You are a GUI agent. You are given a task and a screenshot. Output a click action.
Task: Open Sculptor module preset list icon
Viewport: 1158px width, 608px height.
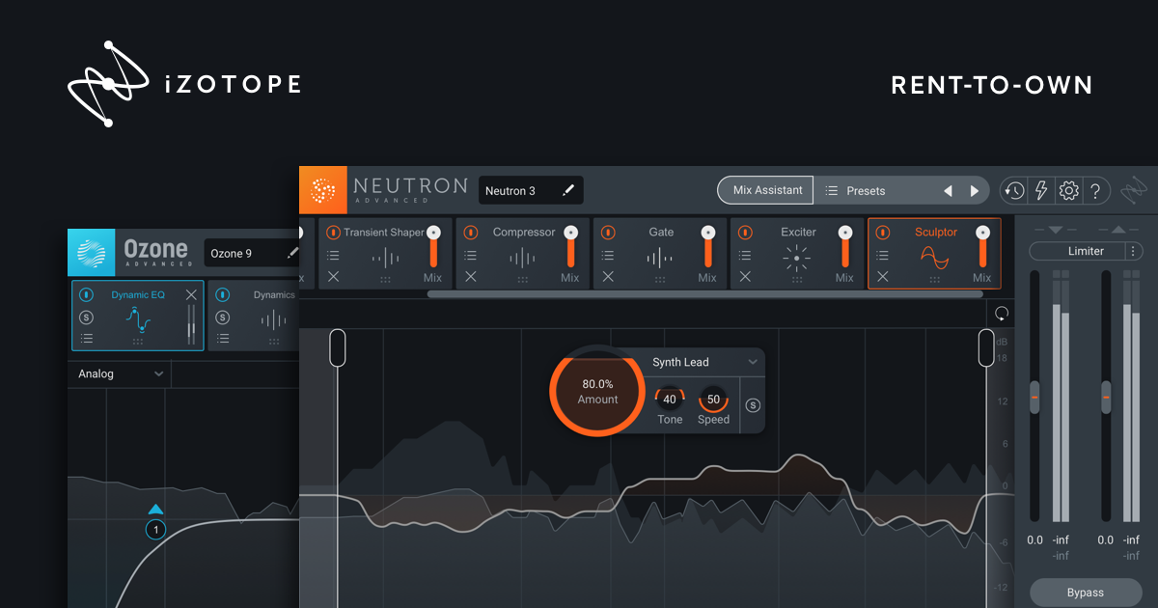click(882, 256)
